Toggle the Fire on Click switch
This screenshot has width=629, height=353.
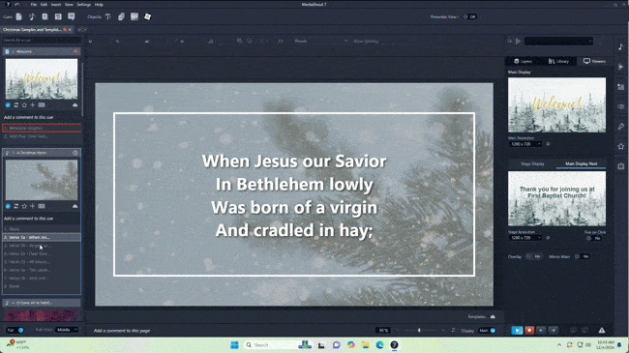click(x=594, y=238)
